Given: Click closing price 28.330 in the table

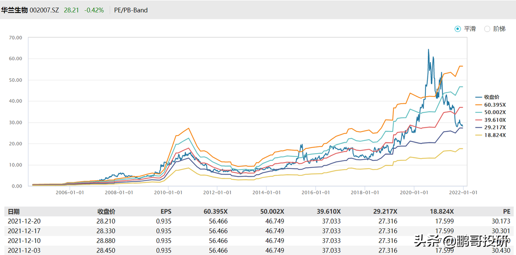Looking at the screenshot, I should [x=106, y=231].
